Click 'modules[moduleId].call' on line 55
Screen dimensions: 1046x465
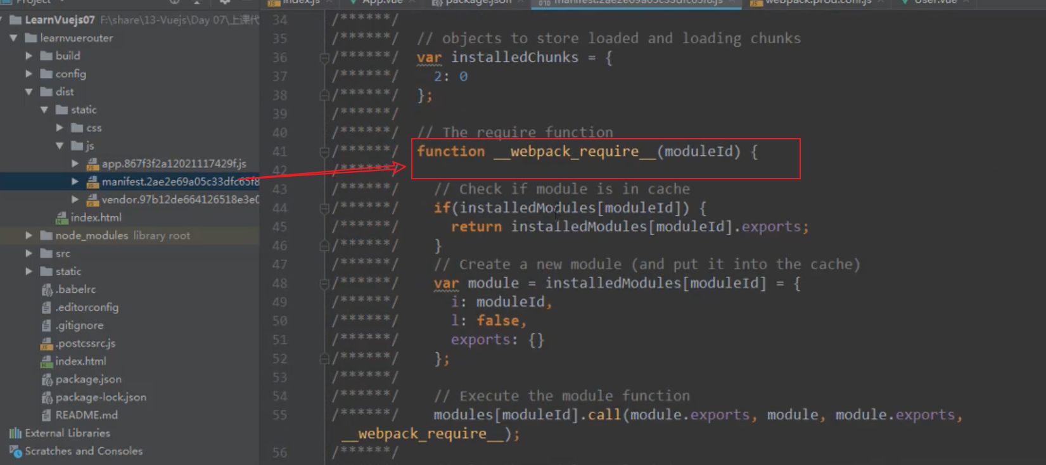click(x=527, y=415)
